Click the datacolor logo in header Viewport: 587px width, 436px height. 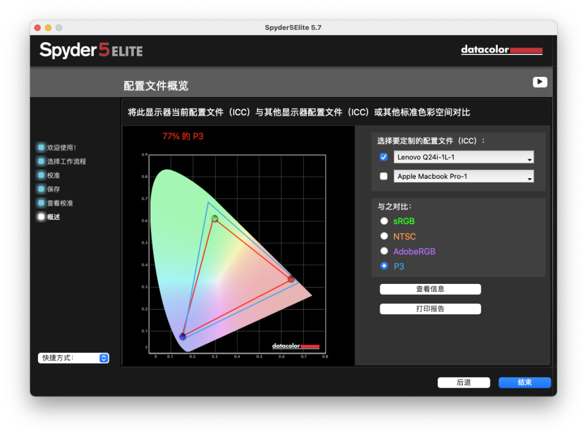click(501, 49)
